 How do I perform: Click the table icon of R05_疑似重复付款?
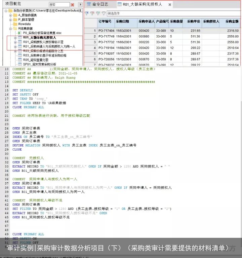(x=20, y=60)
